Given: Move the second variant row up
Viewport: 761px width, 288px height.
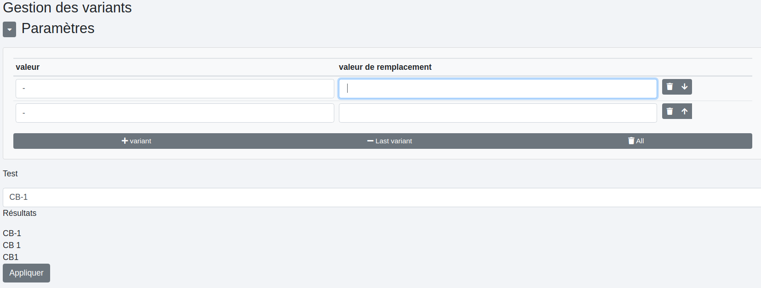Looking at the screenshot, I should click(684, 112).
